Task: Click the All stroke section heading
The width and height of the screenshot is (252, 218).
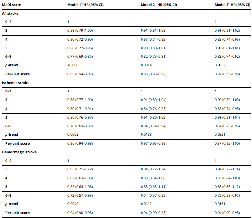Action: [x=11, y=13]
